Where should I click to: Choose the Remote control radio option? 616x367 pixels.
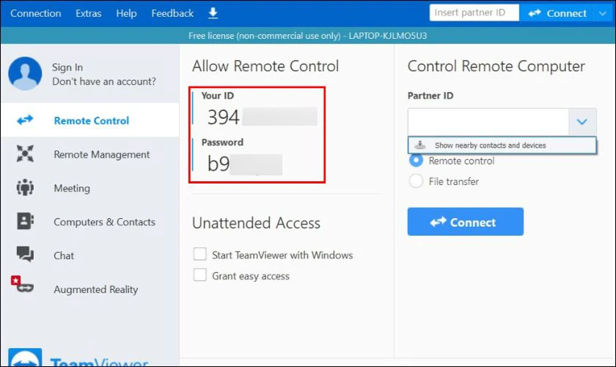pyautogui.click(x=416, y=160)
